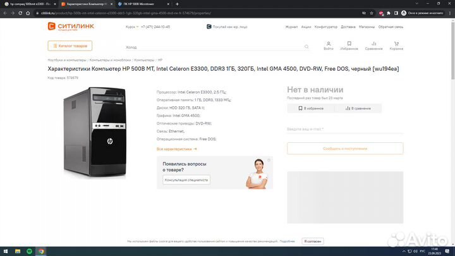The height and width of the screenshot is (256, 455).
Task: Click the HP computer product image
Action: coord(95,131)
